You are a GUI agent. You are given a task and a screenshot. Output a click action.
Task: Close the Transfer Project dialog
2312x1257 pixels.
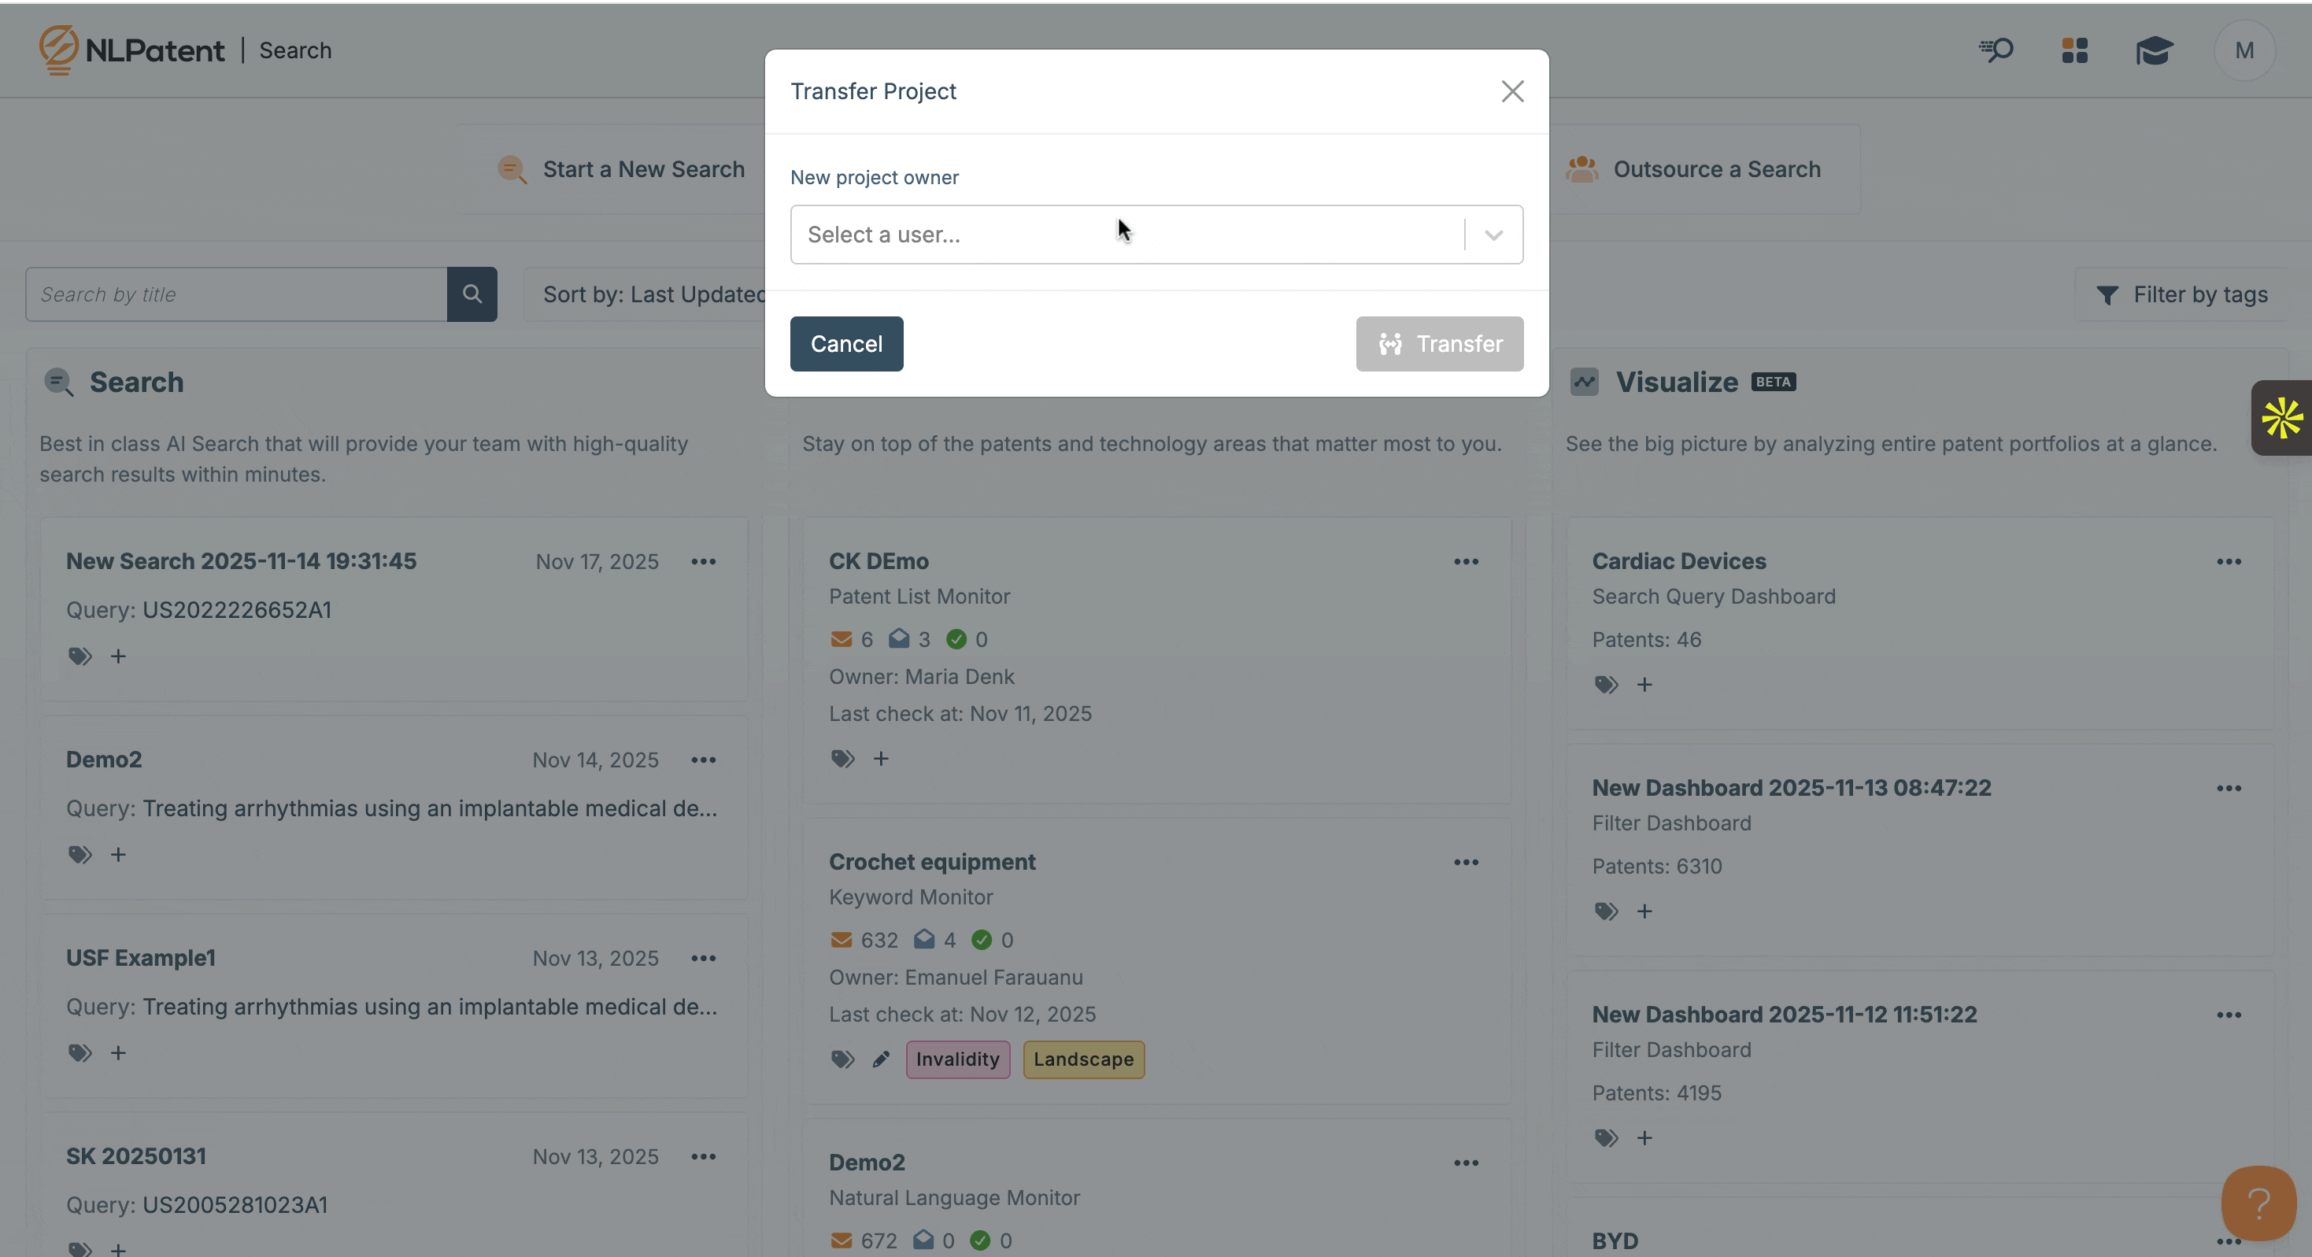[x=1512, y=91]
